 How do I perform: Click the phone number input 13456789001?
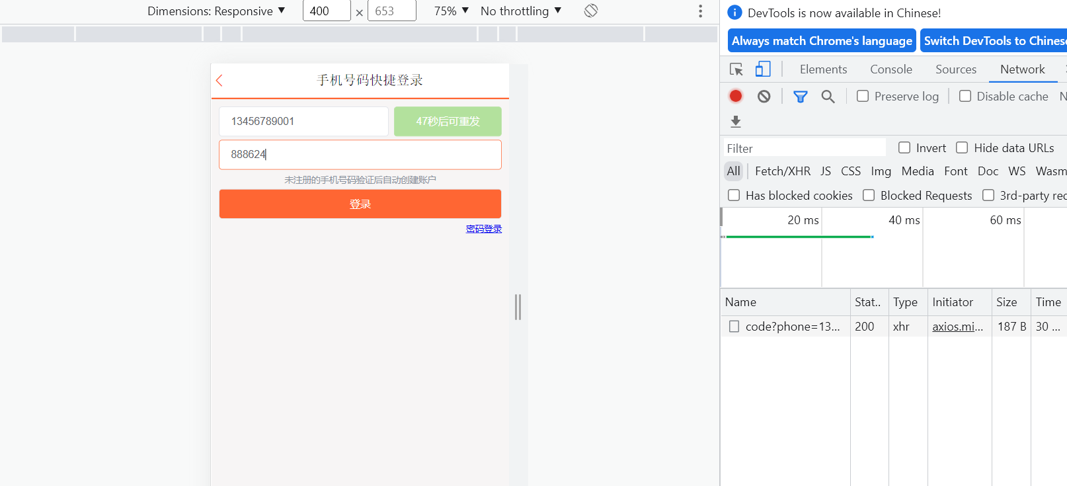point(303,122)
